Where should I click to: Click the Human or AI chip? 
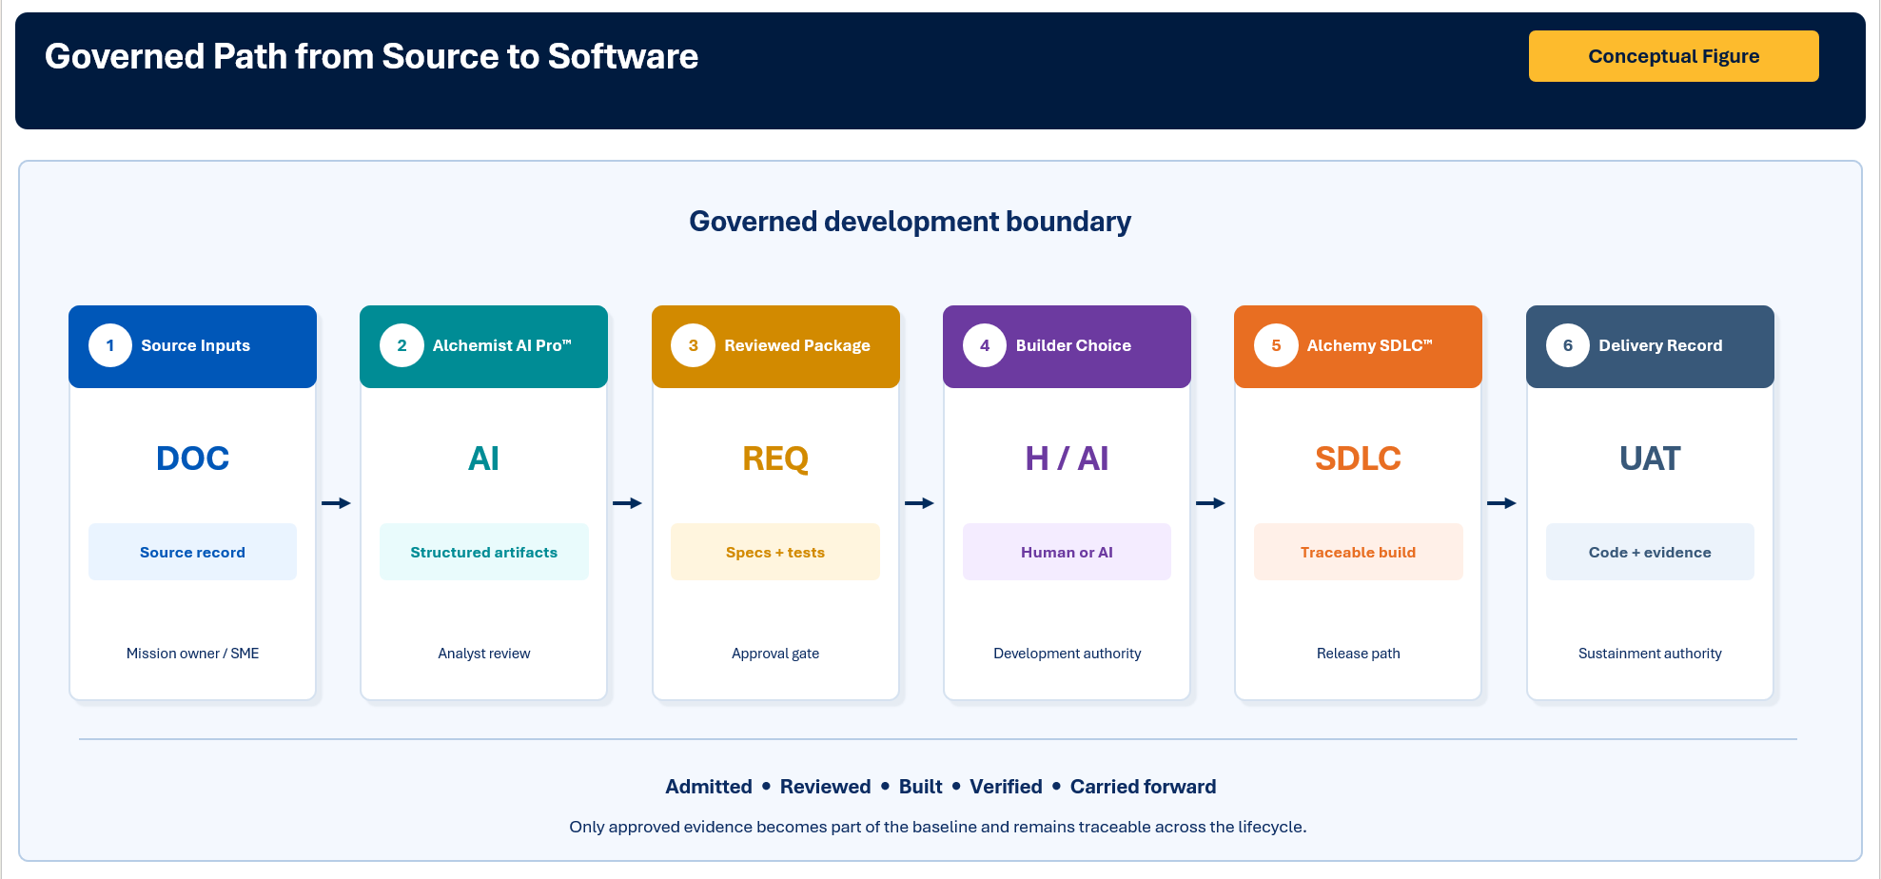click(x=1067, y=552)
